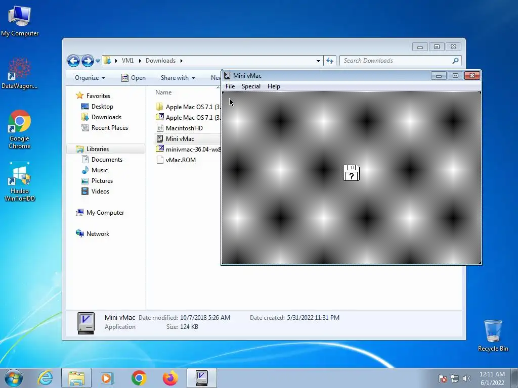
Task: Expand the arrow after Downloads in address bar
Action: pyautogui.click(x=182, y=61)
